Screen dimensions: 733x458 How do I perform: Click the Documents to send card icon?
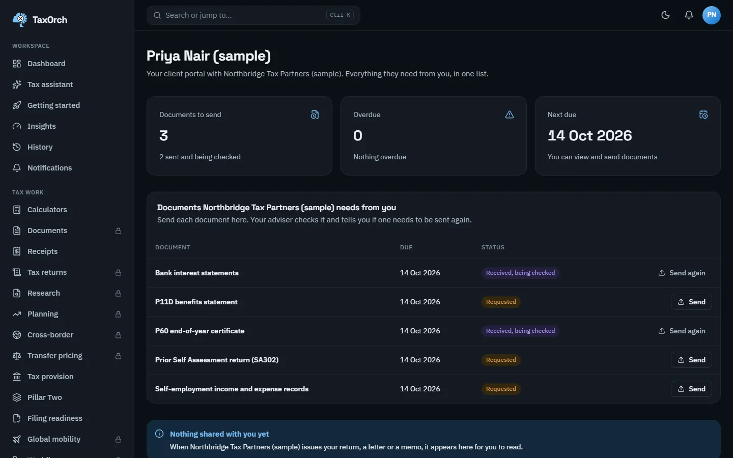(x=315, y=115)
